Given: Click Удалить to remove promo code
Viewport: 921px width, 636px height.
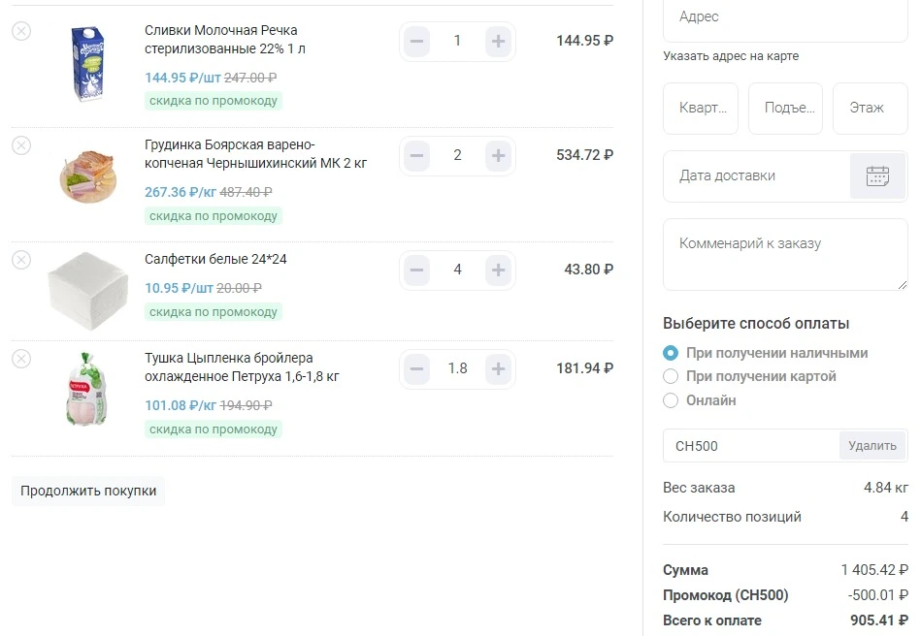Looking at the screenshot, I should [872, 446].
